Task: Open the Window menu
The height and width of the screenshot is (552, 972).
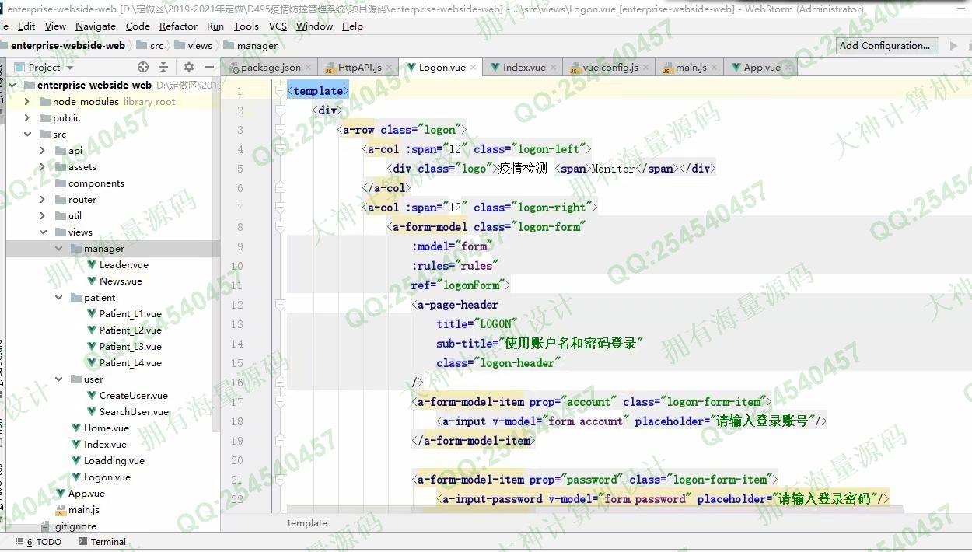Action: (314, 26)
